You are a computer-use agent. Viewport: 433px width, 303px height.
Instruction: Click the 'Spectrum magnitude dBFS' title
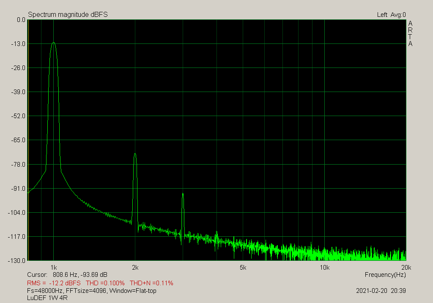[68, 15]
